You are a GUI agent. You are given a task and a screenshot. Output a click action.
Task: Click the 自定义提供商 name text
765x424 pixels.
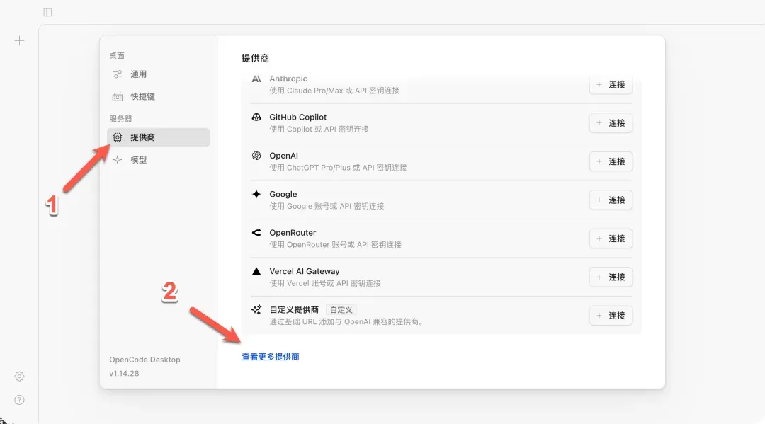(x=294, y=309)
